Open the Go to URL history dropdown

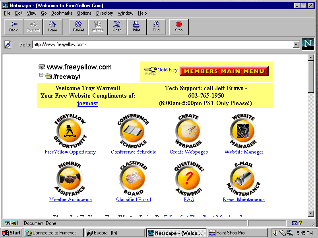coord(296,44)
